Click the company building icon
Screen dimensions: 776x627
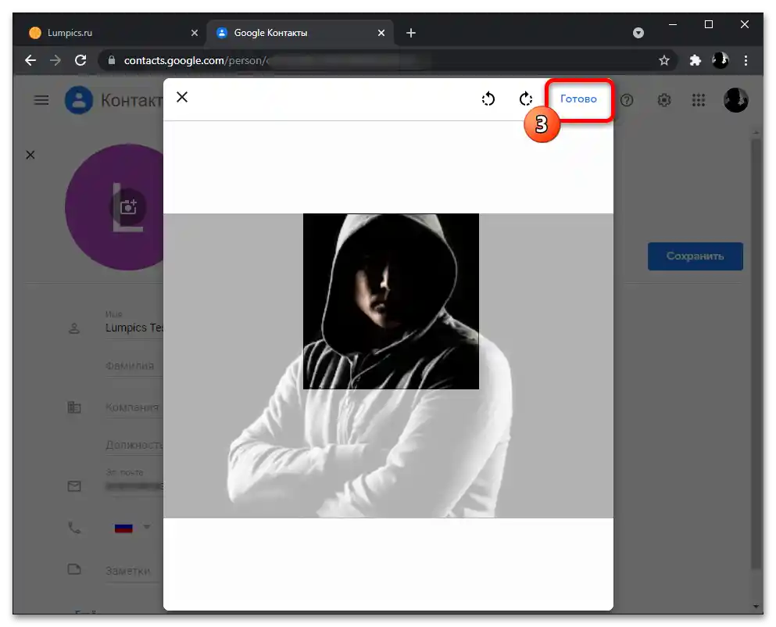pyautogui.click(x=74, y=407)
